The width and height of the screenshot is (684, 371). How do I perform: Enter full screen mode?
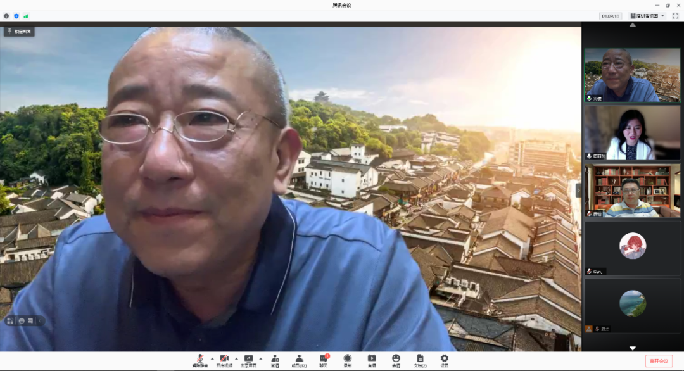click(x=675, y=16)
